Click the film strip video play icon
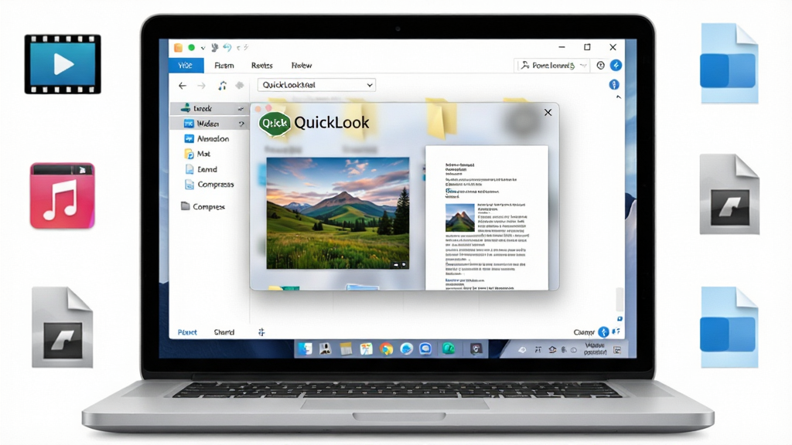Screen dimensions: 792x445 63,64
